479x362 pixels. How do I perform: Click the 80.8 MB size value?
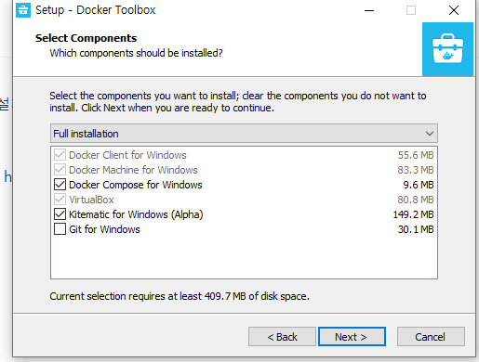pos(416,200)
